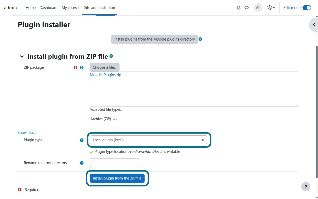
Task: Install plugins from the Moodle plugins directory
Action: pyautogui.click(x=155, y=39)
